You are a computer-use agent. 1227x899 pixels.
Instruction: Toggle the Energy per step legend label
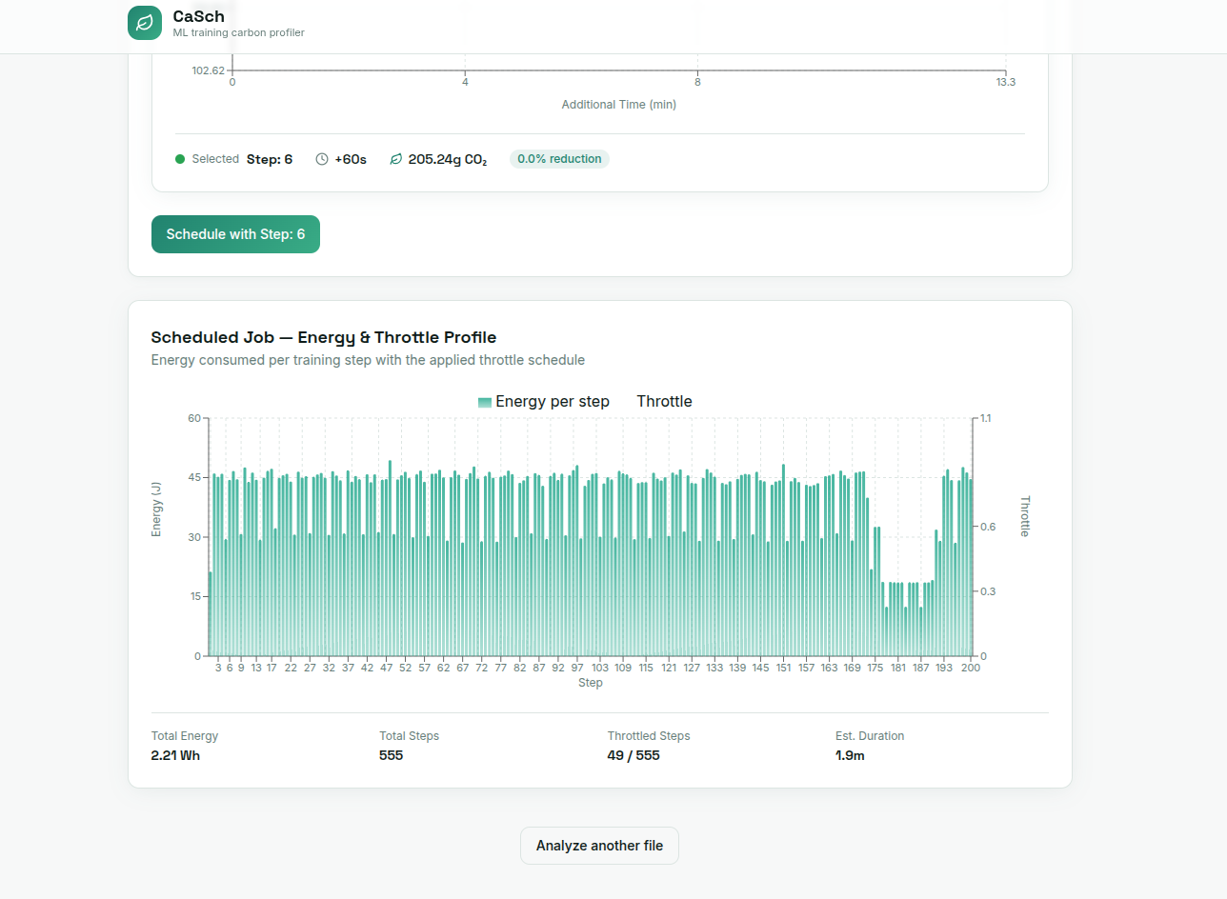coord(552,402)
